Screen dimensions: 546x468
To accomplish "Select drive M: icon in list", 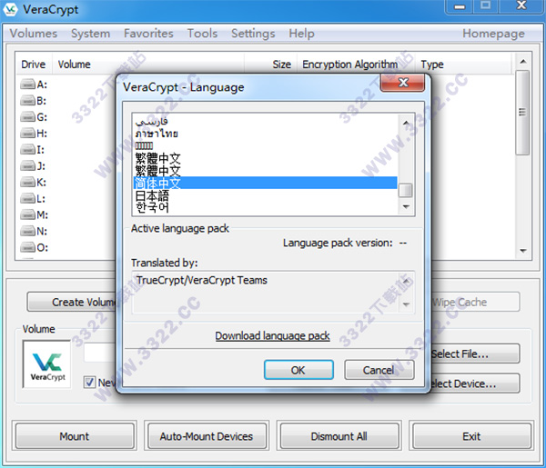I will [27, 214].
